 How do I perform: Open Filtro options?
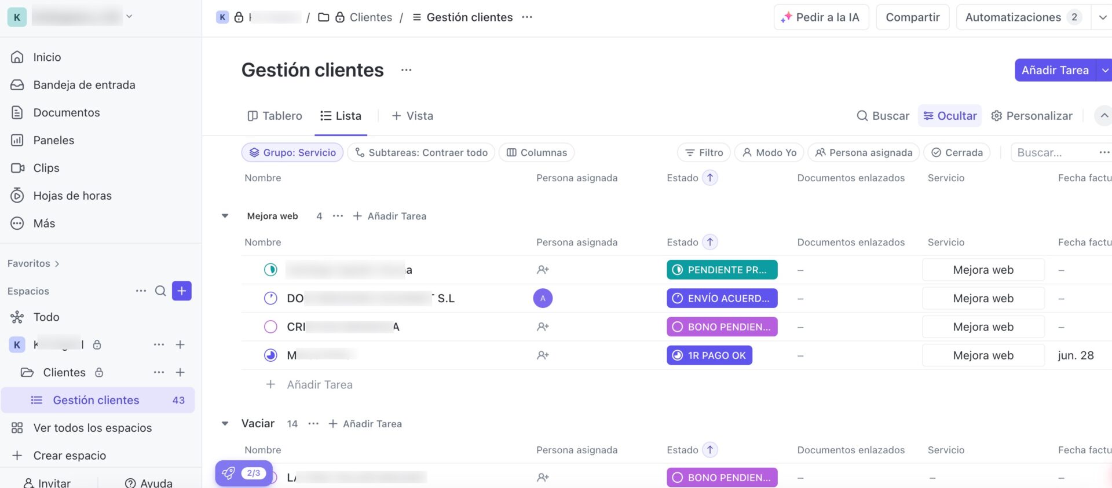704,152
